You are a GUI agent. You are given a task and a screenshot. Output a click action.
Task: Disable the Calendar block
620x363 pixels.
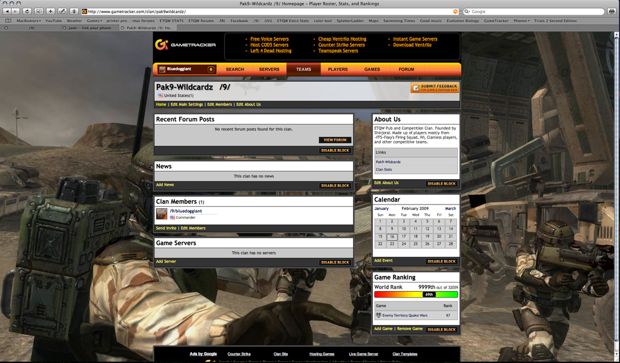(x=441, y=261)
